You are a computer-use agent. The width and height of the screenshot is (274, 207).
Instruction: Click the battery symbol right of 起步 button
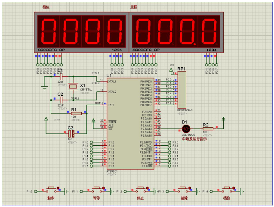[66, 191]
